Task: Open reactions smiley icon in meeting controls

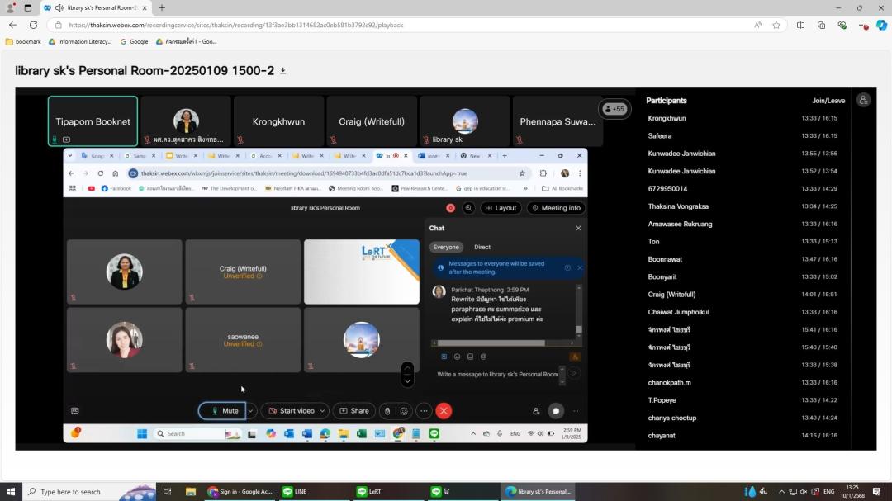Action: click(404, 410)
